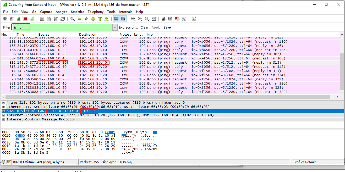Image resolution: width=345 pixels, height=172 pixels.
Task: Go back in packet history
Action: click(79, 19)
